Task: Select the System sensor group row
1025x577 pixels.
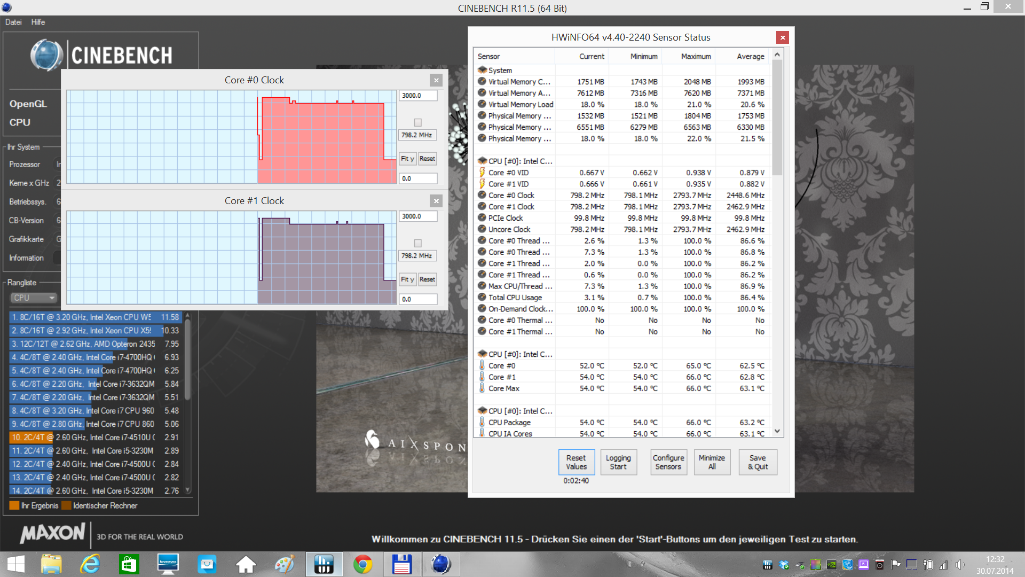Action: click(x=622, y=71)
